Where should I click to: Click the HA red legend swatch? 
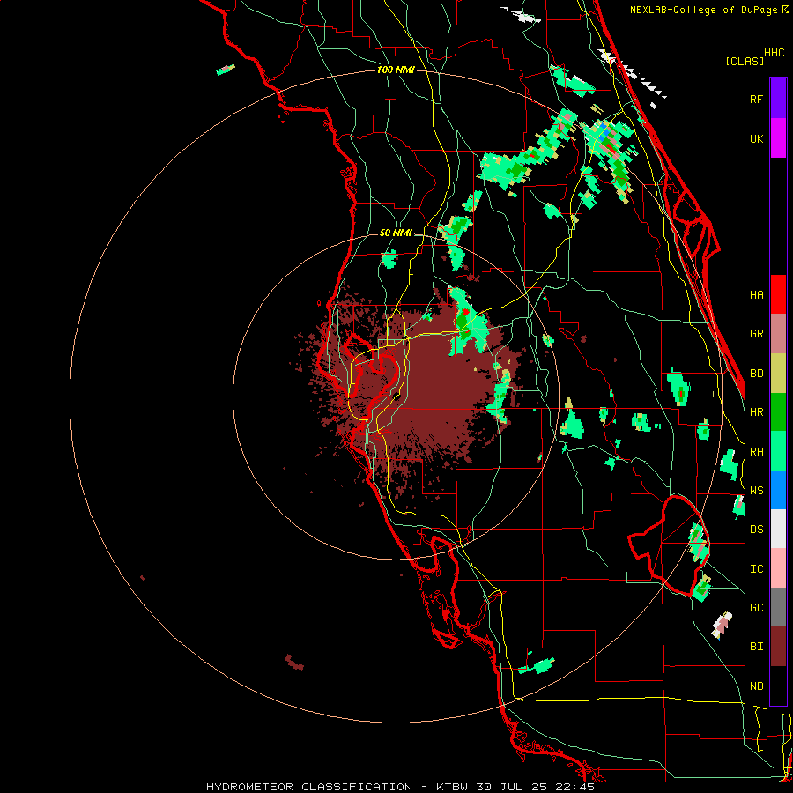[x=778, y=294]
